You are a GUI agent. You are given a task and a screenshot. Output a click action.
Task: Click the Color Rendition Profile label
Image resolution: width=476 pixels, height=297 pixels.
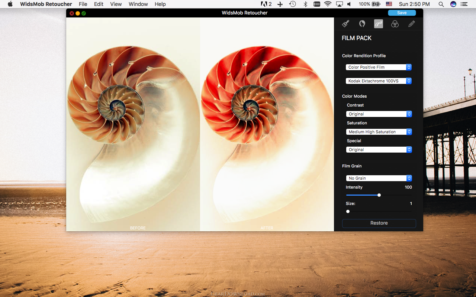coord(364,56)
